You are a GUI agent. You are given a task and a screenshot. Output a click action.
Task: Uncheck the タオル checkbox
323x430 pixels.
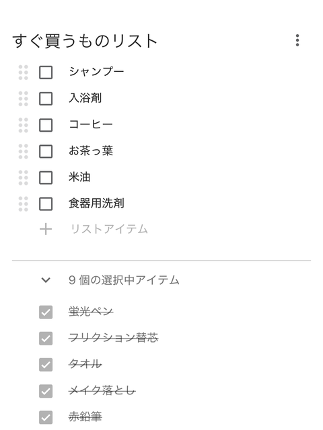click(46, 365)
